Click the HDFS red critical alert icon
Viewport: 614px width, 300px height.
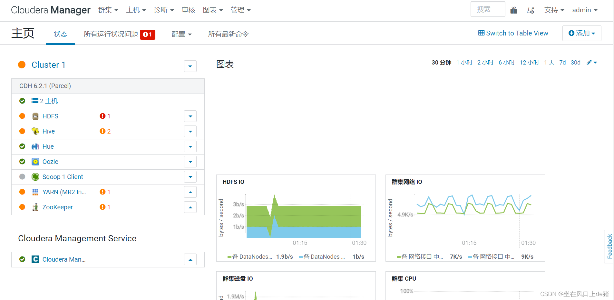[x=102, y=116]
